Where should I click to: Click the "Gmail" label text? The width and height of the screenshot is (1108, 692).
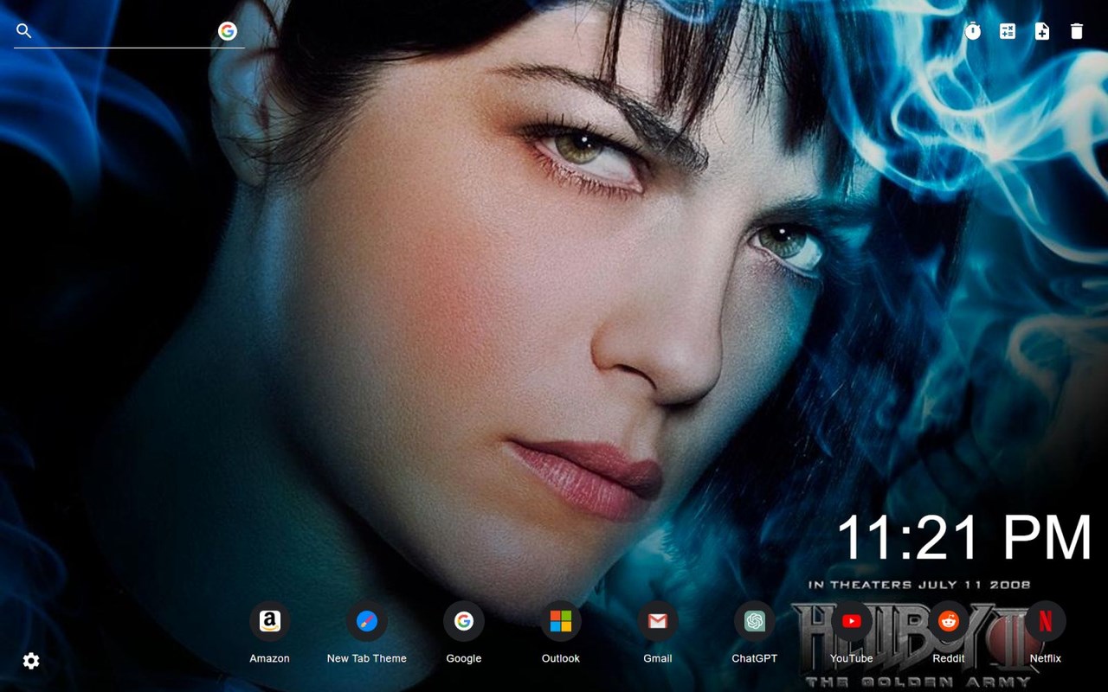[x=658, y=658]
